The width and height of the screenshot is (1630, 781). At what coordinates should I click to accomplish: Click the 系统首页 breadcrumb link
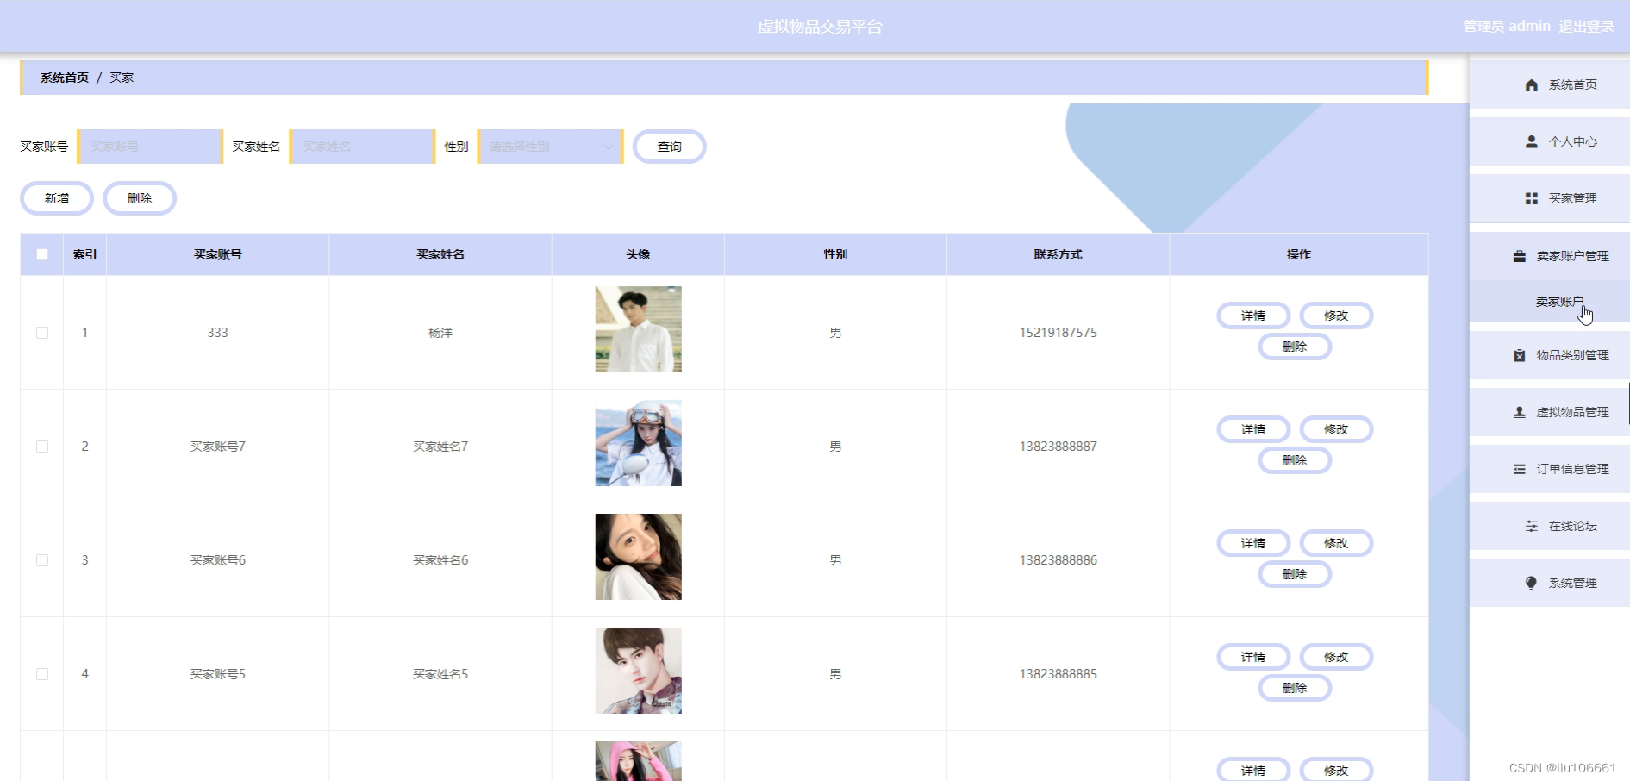(x=65, y=78)
